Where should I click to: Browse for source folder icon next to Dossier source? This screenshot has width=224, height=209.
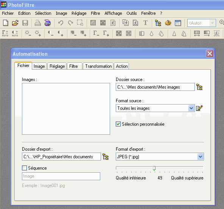(199, 87)
